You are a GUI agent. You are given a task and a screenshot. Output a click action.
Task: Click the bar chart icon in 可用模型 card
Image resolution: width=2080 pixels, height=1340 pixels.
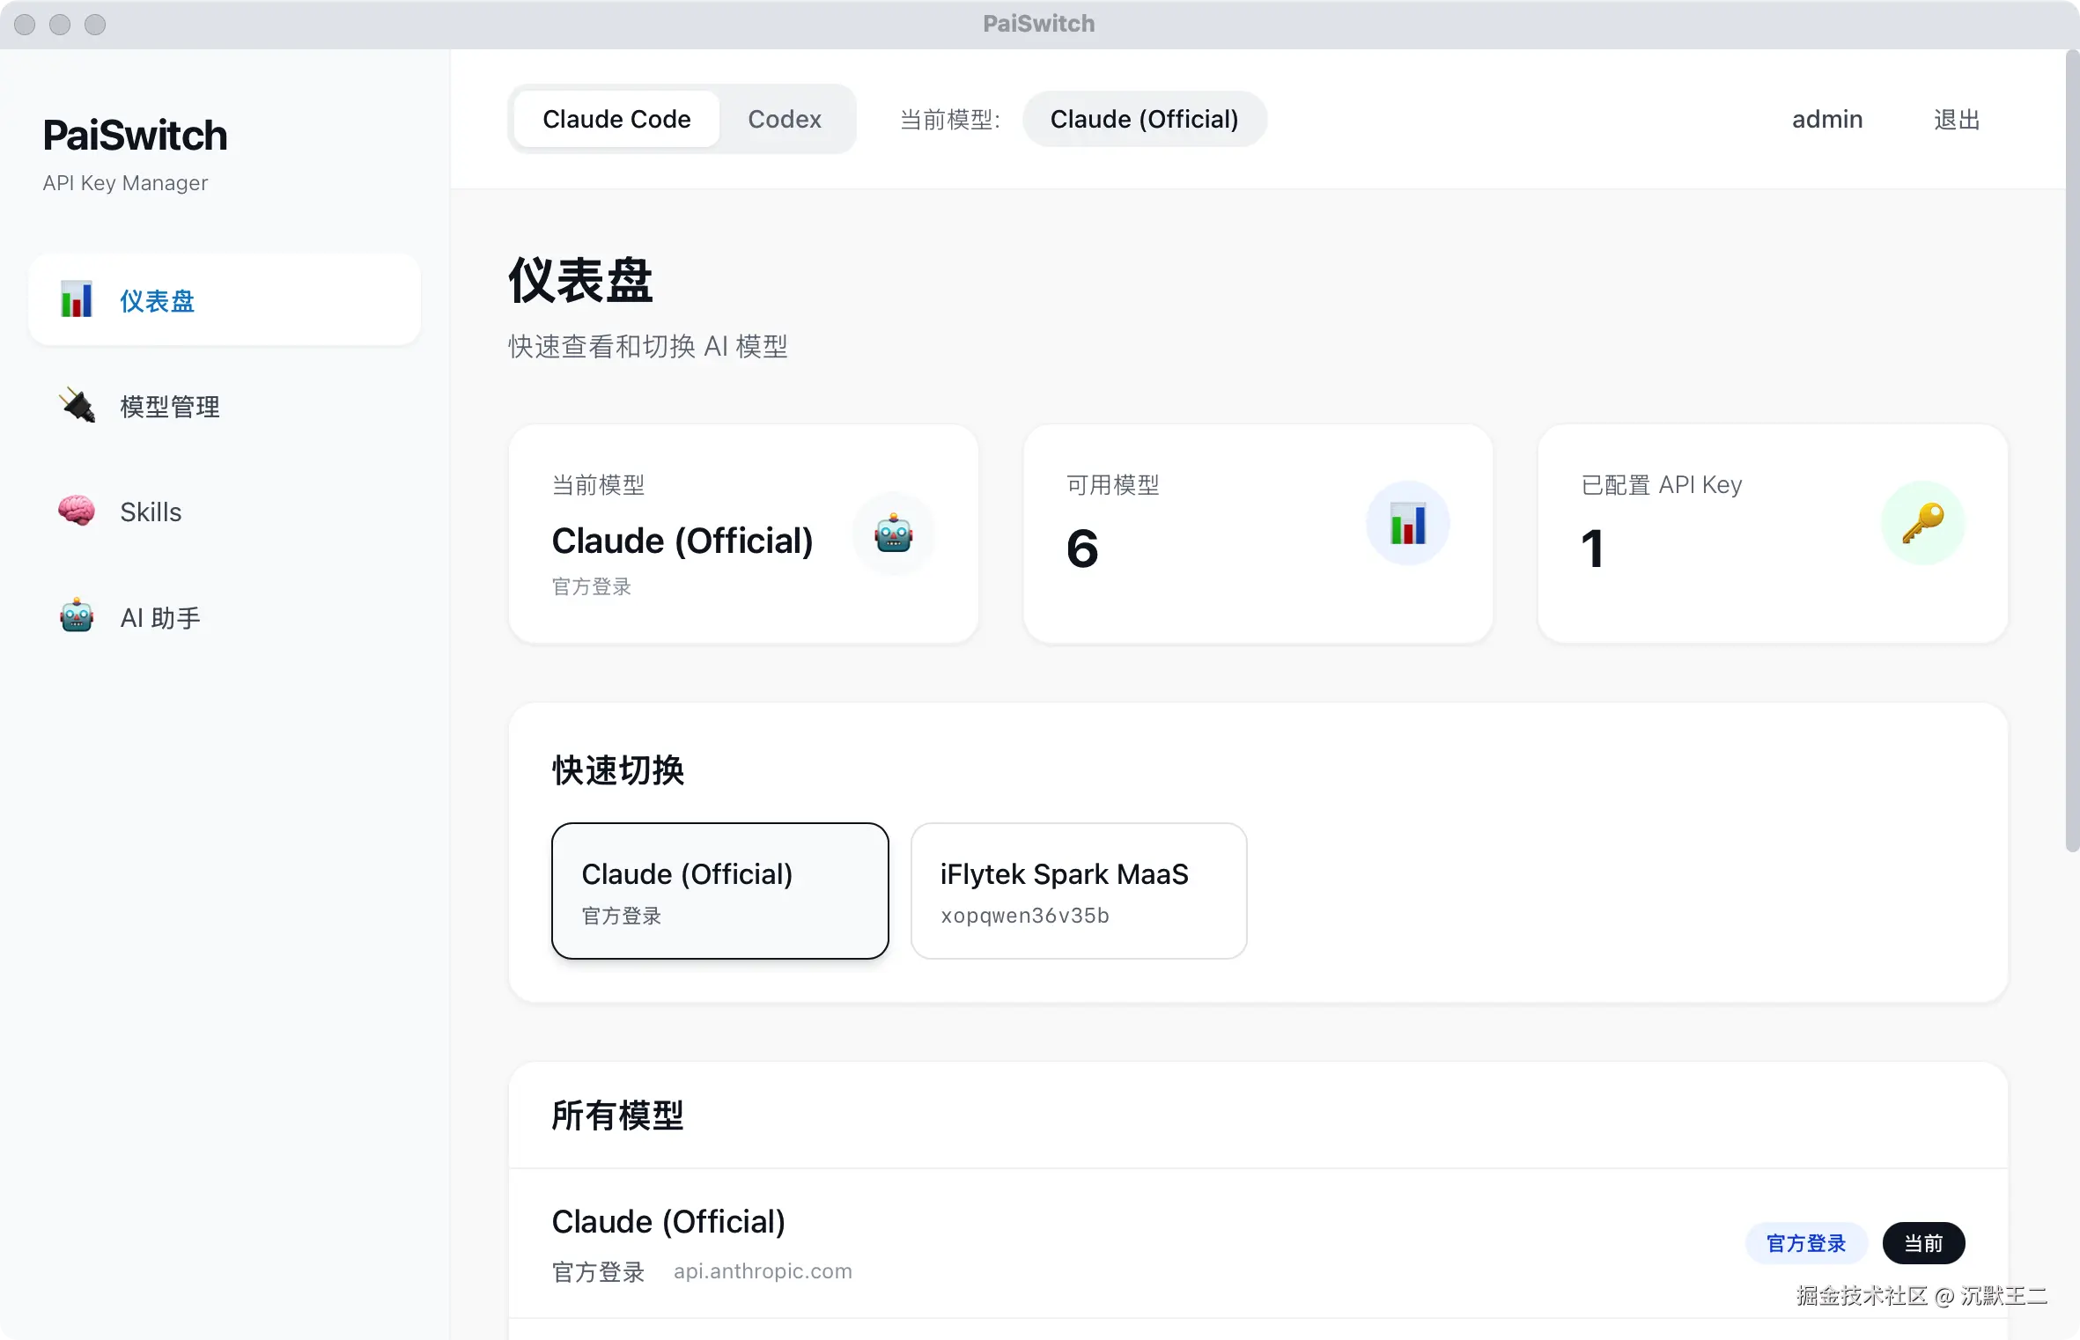(x=1407, y=523)
